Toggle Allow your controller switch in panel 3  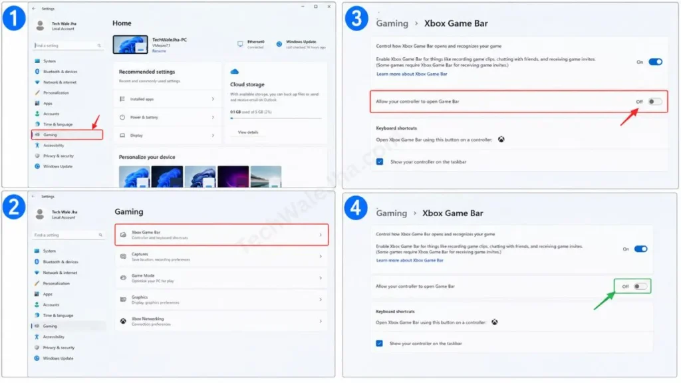click(655, 102)
